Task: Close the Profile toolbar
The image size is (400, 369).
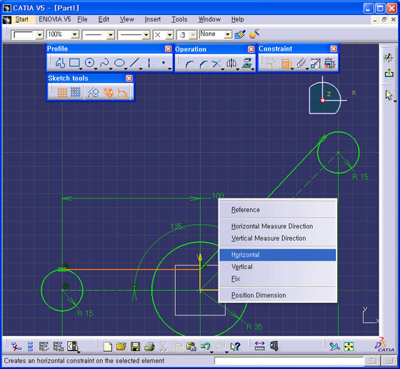Action: tap(168, 49)
